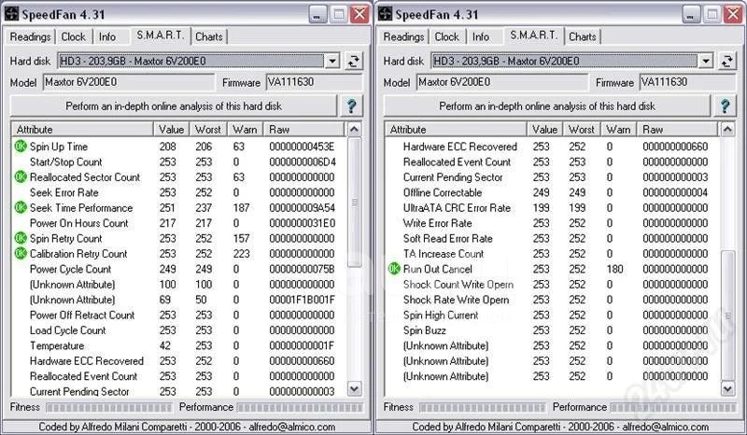Select the Offline Correctable row
Screen dimensions: 747x435
pos(553,192)
